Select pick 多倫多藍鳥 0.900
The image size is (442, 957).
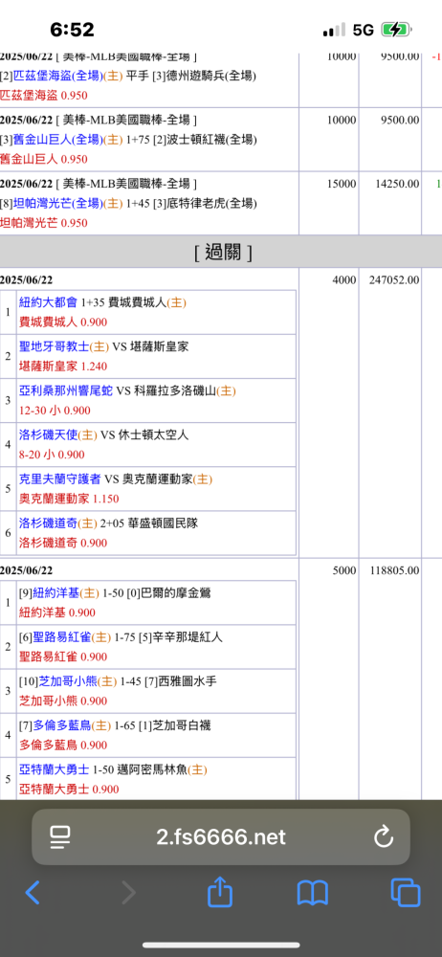pos(63,746)
